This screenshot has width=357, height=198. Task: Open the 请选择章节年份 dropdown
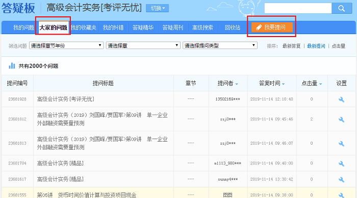point(66,46)
